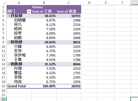Select the name cell 王蓉

19,60
